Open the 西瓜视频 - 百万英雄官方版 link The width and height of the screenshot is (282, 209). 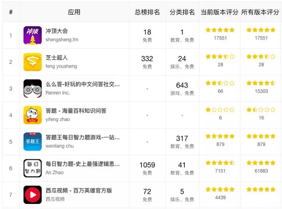pos(79,190)
